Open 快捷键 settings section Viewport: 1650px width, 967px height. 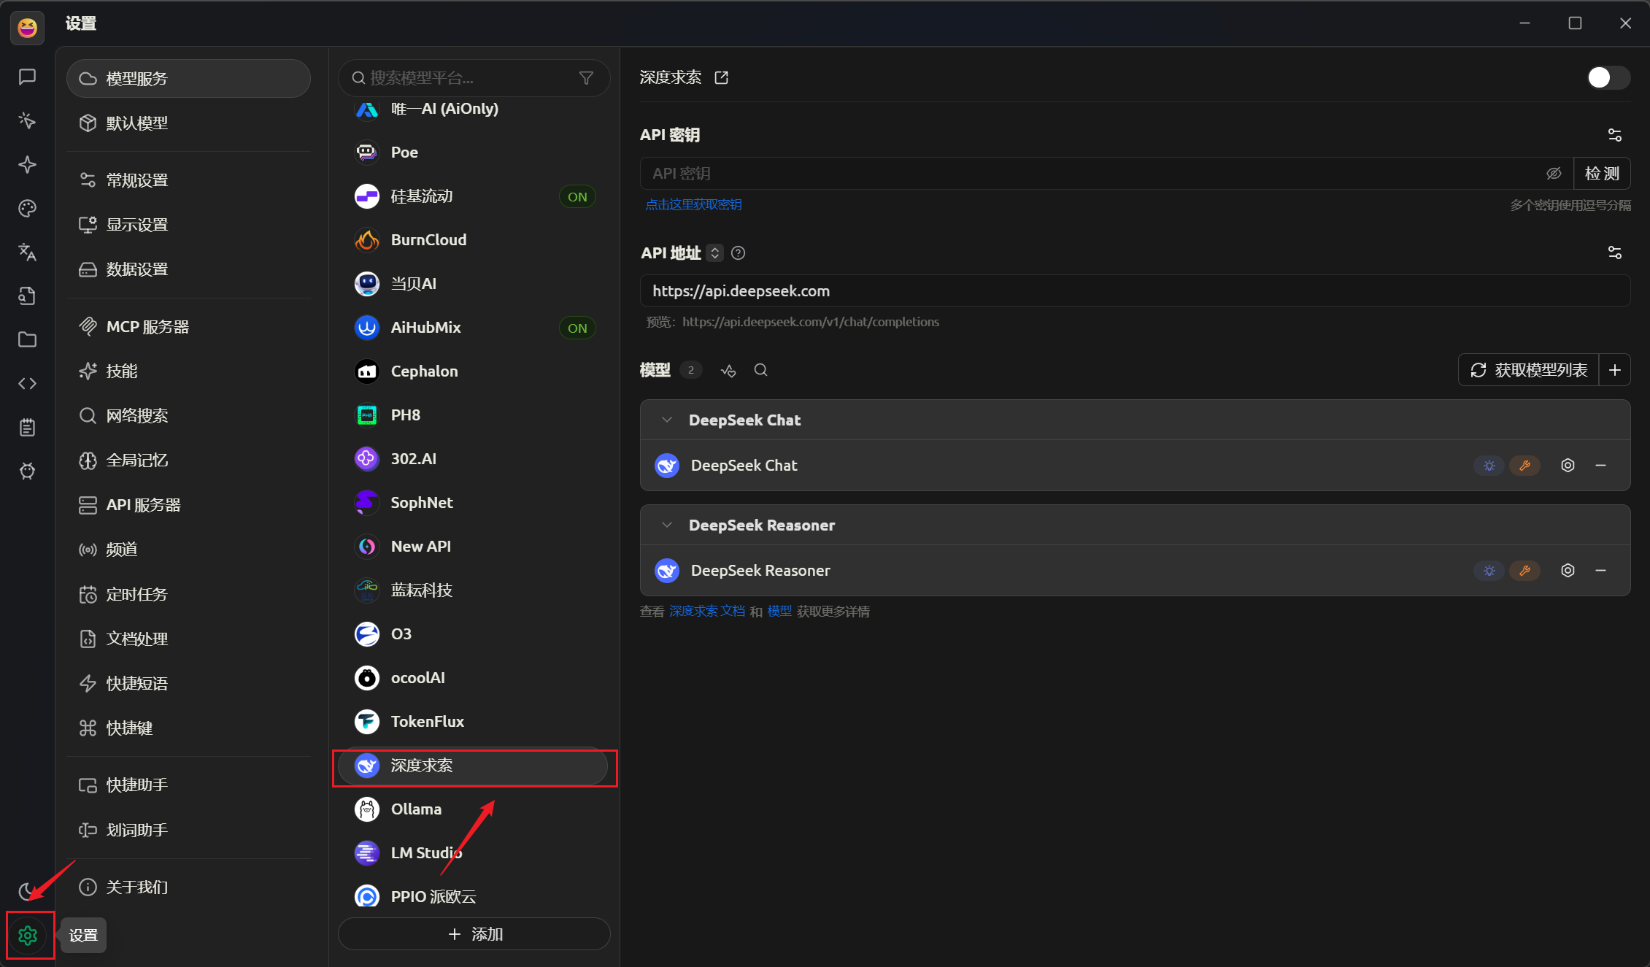pyautogui.click(x=188, y=728)
